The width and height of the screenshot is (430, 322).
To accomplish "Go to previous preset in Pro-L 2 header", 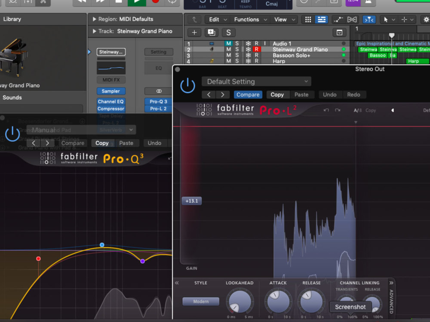I will click(x=209, y=94).
